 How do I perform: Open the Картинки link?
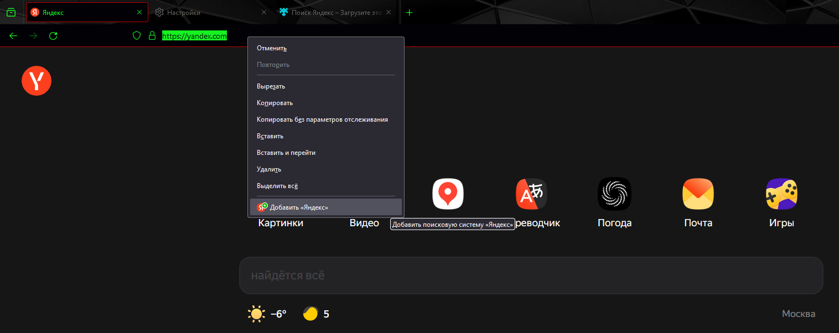[x=281, y=223]
